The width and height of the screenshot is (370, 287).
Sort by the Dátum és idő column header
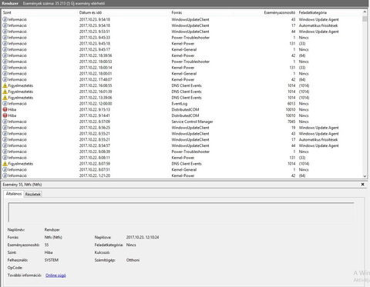pos(124,12)
